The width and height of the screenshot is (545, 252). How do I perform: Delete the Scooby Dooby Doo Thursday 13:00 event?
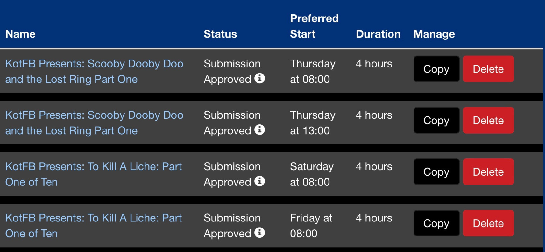pyautogui.click(x=488, y=121)
